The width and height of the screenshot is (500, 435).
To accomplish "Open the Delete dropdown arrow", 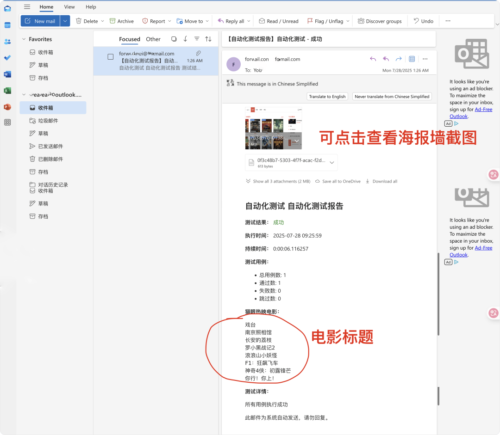I will click(x=102, y=21).
